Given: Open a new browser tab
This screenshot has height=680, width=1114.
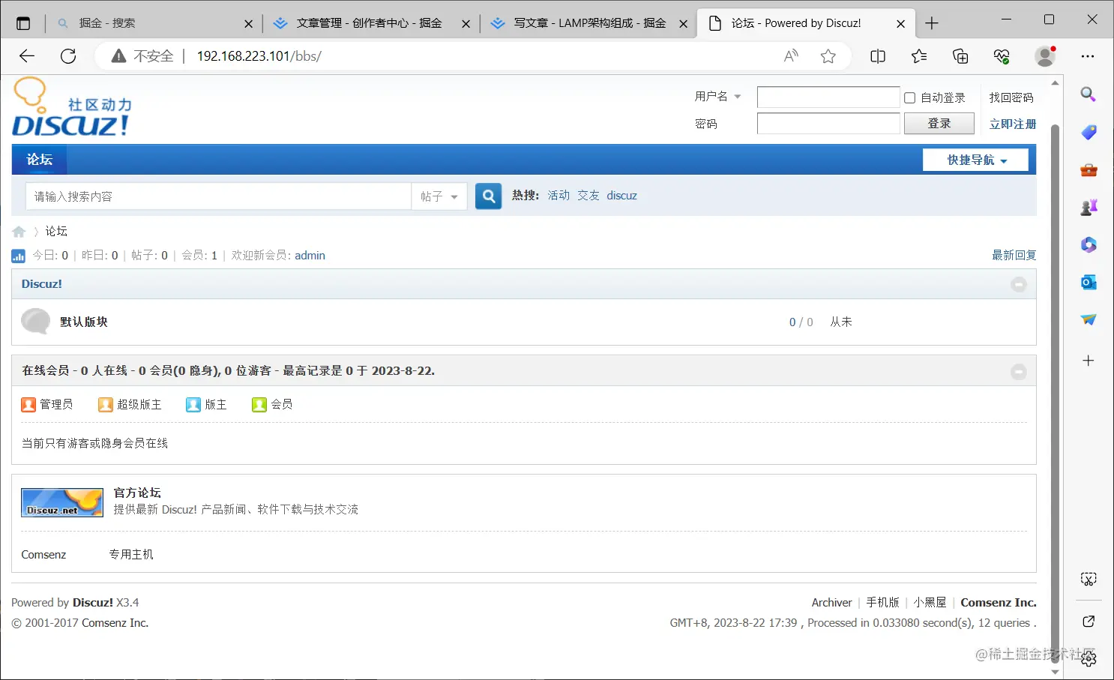Looking at the screenshot, I should click(932, 23).
